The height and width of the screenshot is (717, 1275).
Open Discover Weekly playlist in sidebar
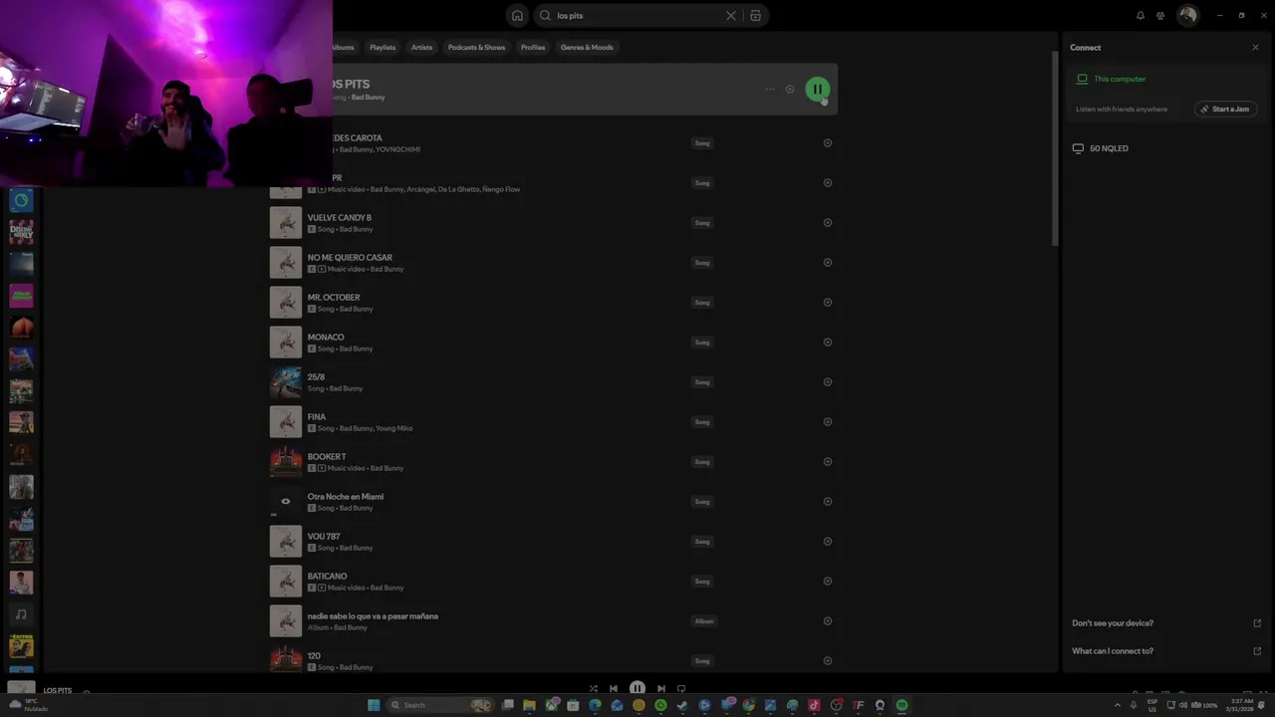point(21,232)
